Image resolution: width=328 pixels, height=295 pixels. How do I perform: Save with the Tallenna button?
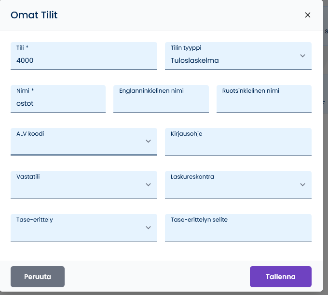[281, 277]
